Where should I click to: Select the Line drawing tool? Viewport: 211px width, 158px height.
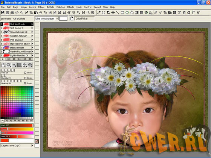118,13
